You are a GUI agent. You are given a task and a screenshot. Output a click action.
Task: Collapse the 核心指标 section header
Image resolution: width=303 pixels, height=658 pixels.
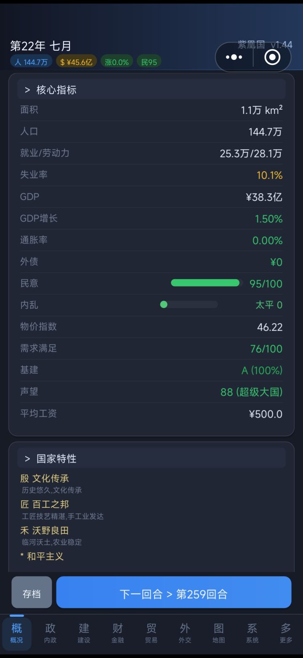151,89
